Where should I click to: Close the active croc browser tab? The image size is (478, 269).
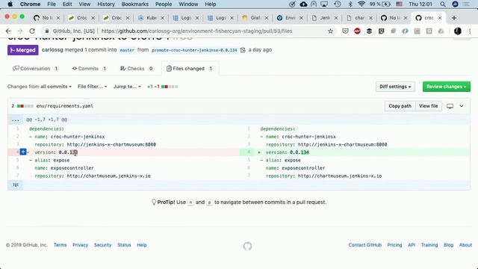[x=440, y=18]
